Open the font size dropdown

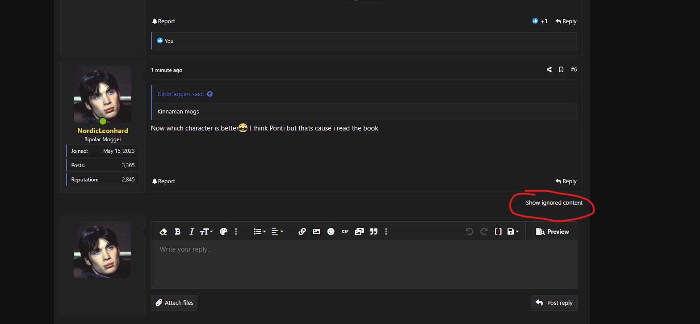pos(206,231)
